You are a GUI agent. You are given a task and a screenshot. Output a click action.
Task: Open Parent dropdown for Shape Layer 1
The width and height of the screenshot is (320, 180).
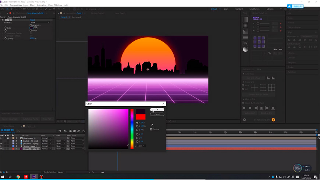click(77, 146)
